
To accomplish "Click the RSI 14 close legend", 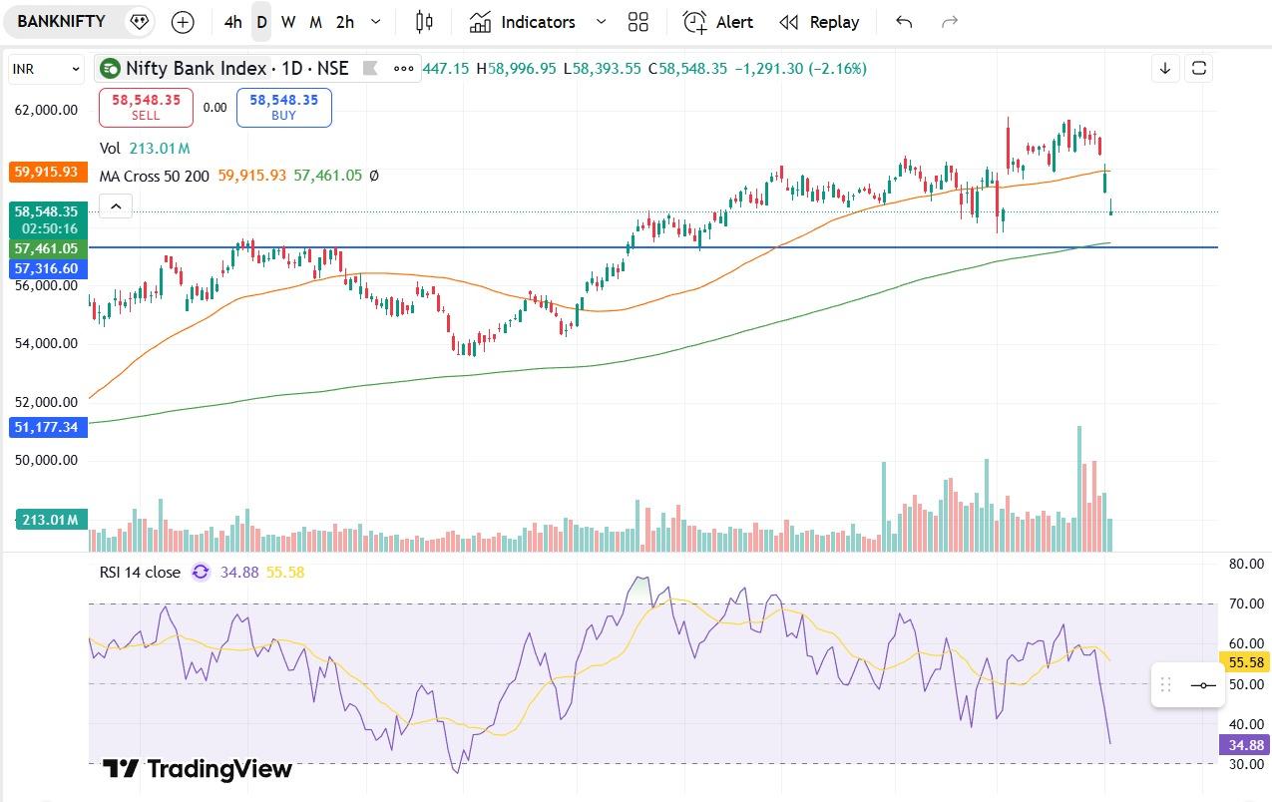I will pyautogui.click(x=140, y=572).
